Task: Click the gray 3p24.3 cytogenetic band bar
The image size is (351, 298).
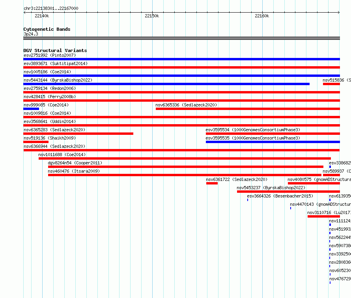Action: click(x=181, y=38)
